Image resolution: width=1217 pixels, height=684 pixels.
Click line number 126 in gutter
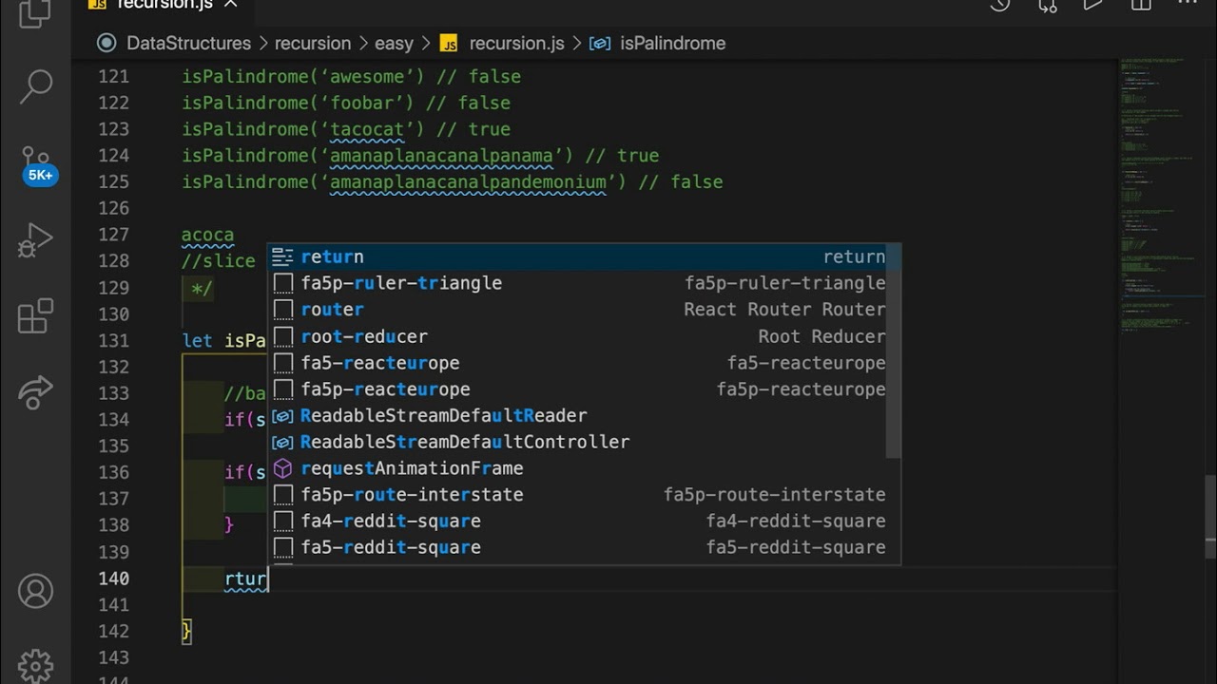113,209
